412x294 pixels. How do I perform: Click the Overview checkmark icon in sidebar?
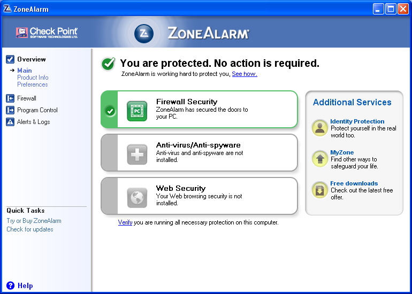(10, 59)
